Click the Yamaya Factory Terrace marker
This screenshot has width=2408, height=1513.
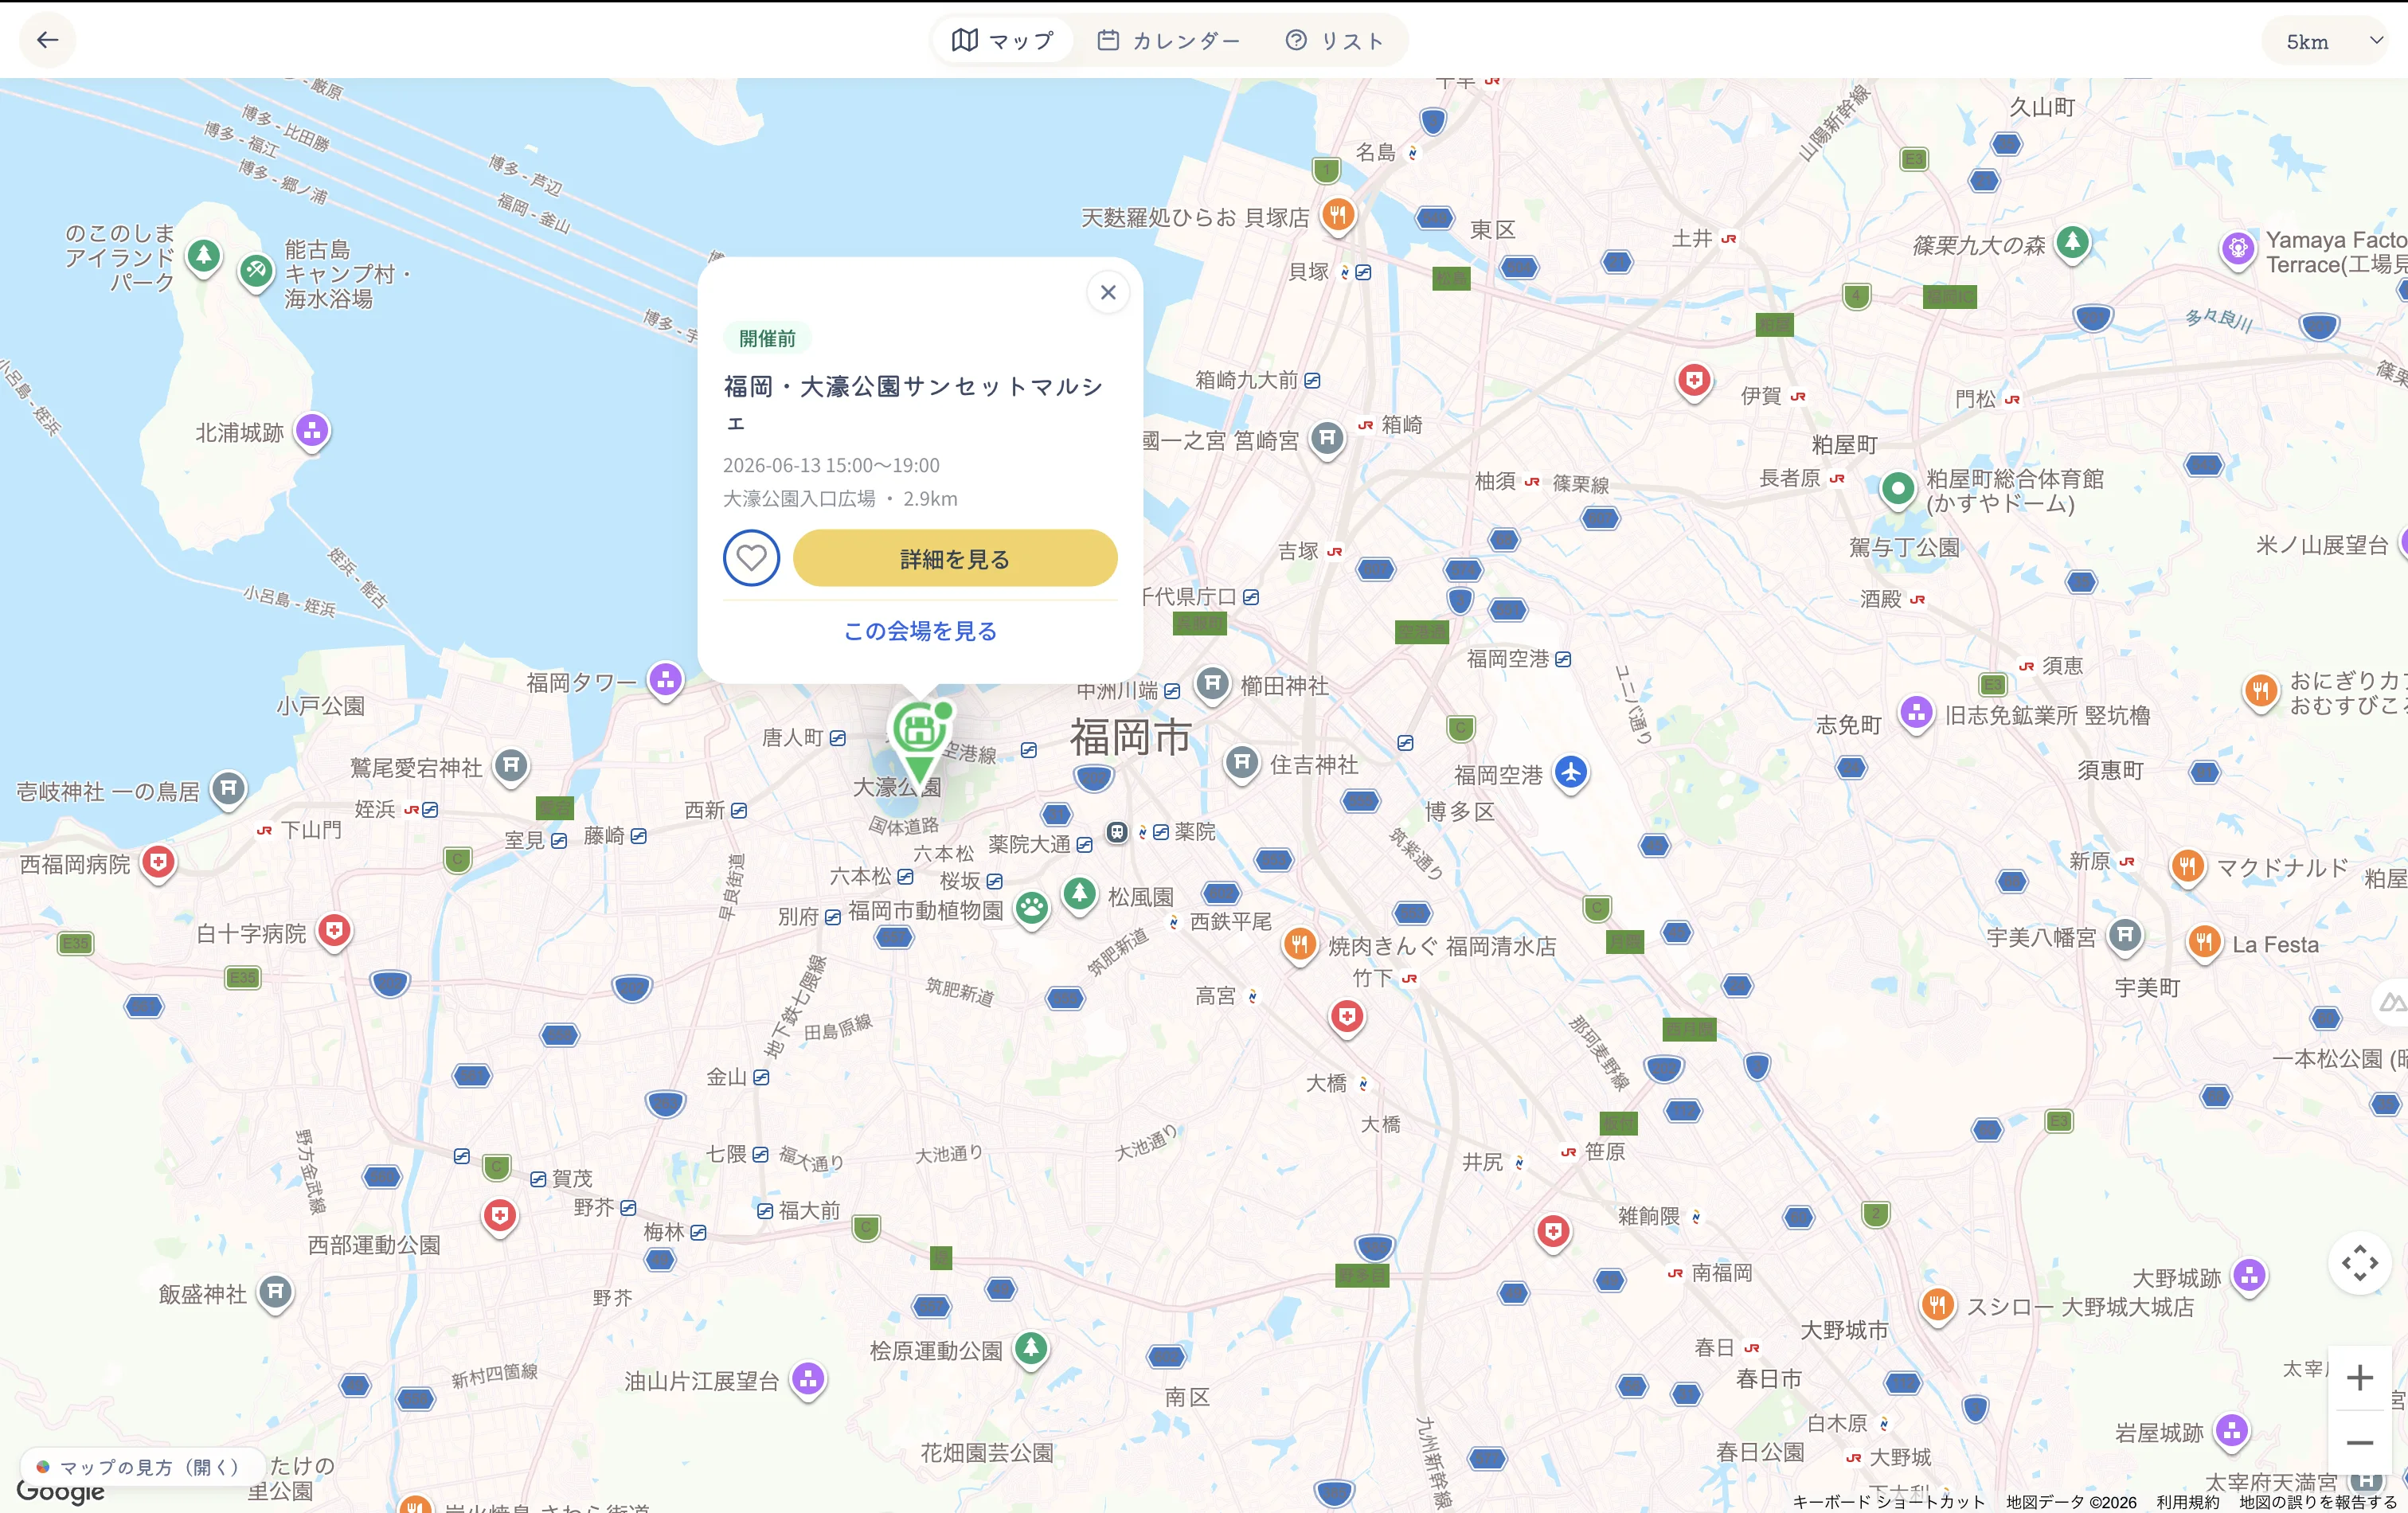click(2238, 249)
